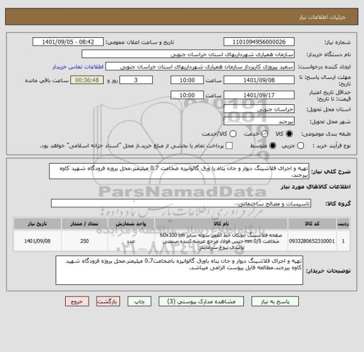Click the price validity hour 10:00 field

(187, 95)
